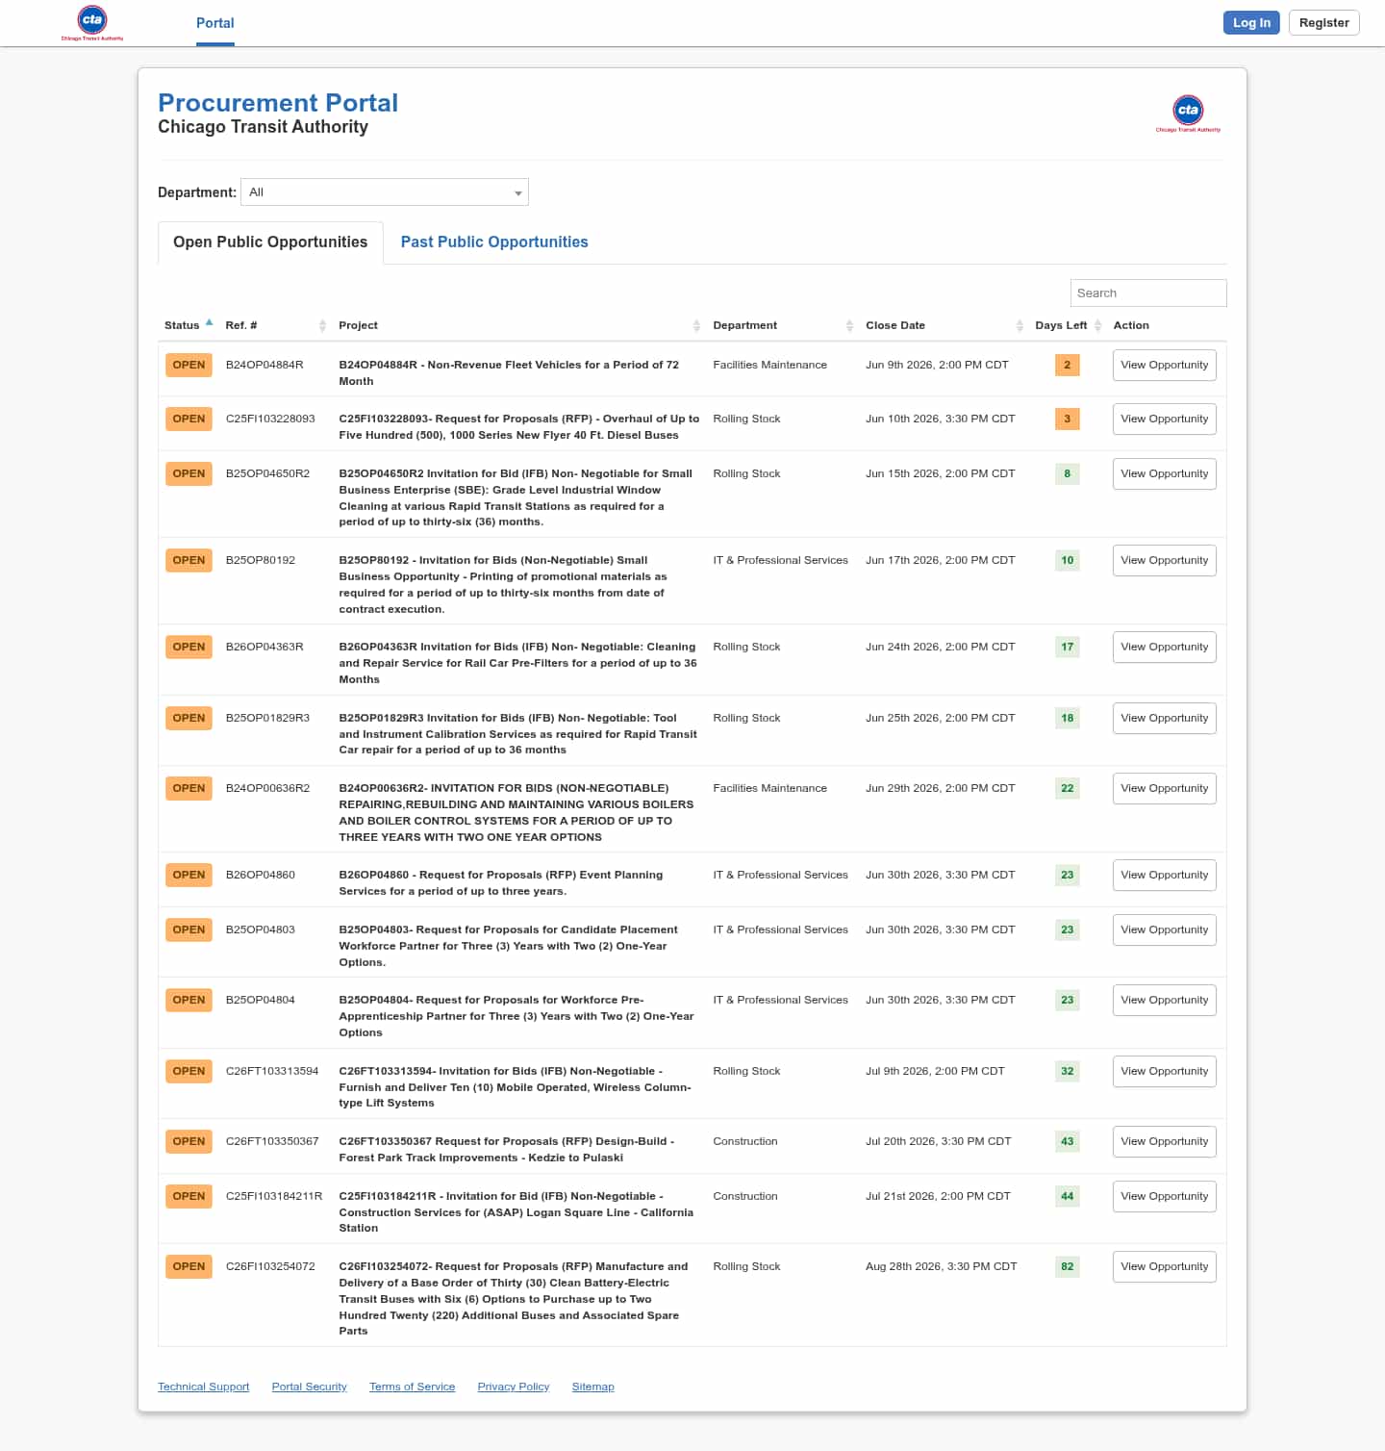
Task: View Opportunity for B26OP04860 event planning
Action: pos(1165,876)
